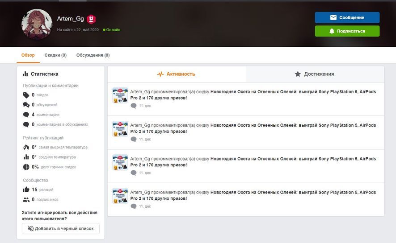Click the chat bubbles icon next to обсуждений
Screen dimensions: 396x243
[26, 105]
